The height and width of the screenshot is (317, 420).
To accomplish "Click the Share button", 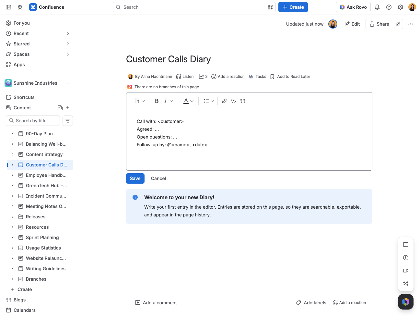I will [x=379, y=24].
